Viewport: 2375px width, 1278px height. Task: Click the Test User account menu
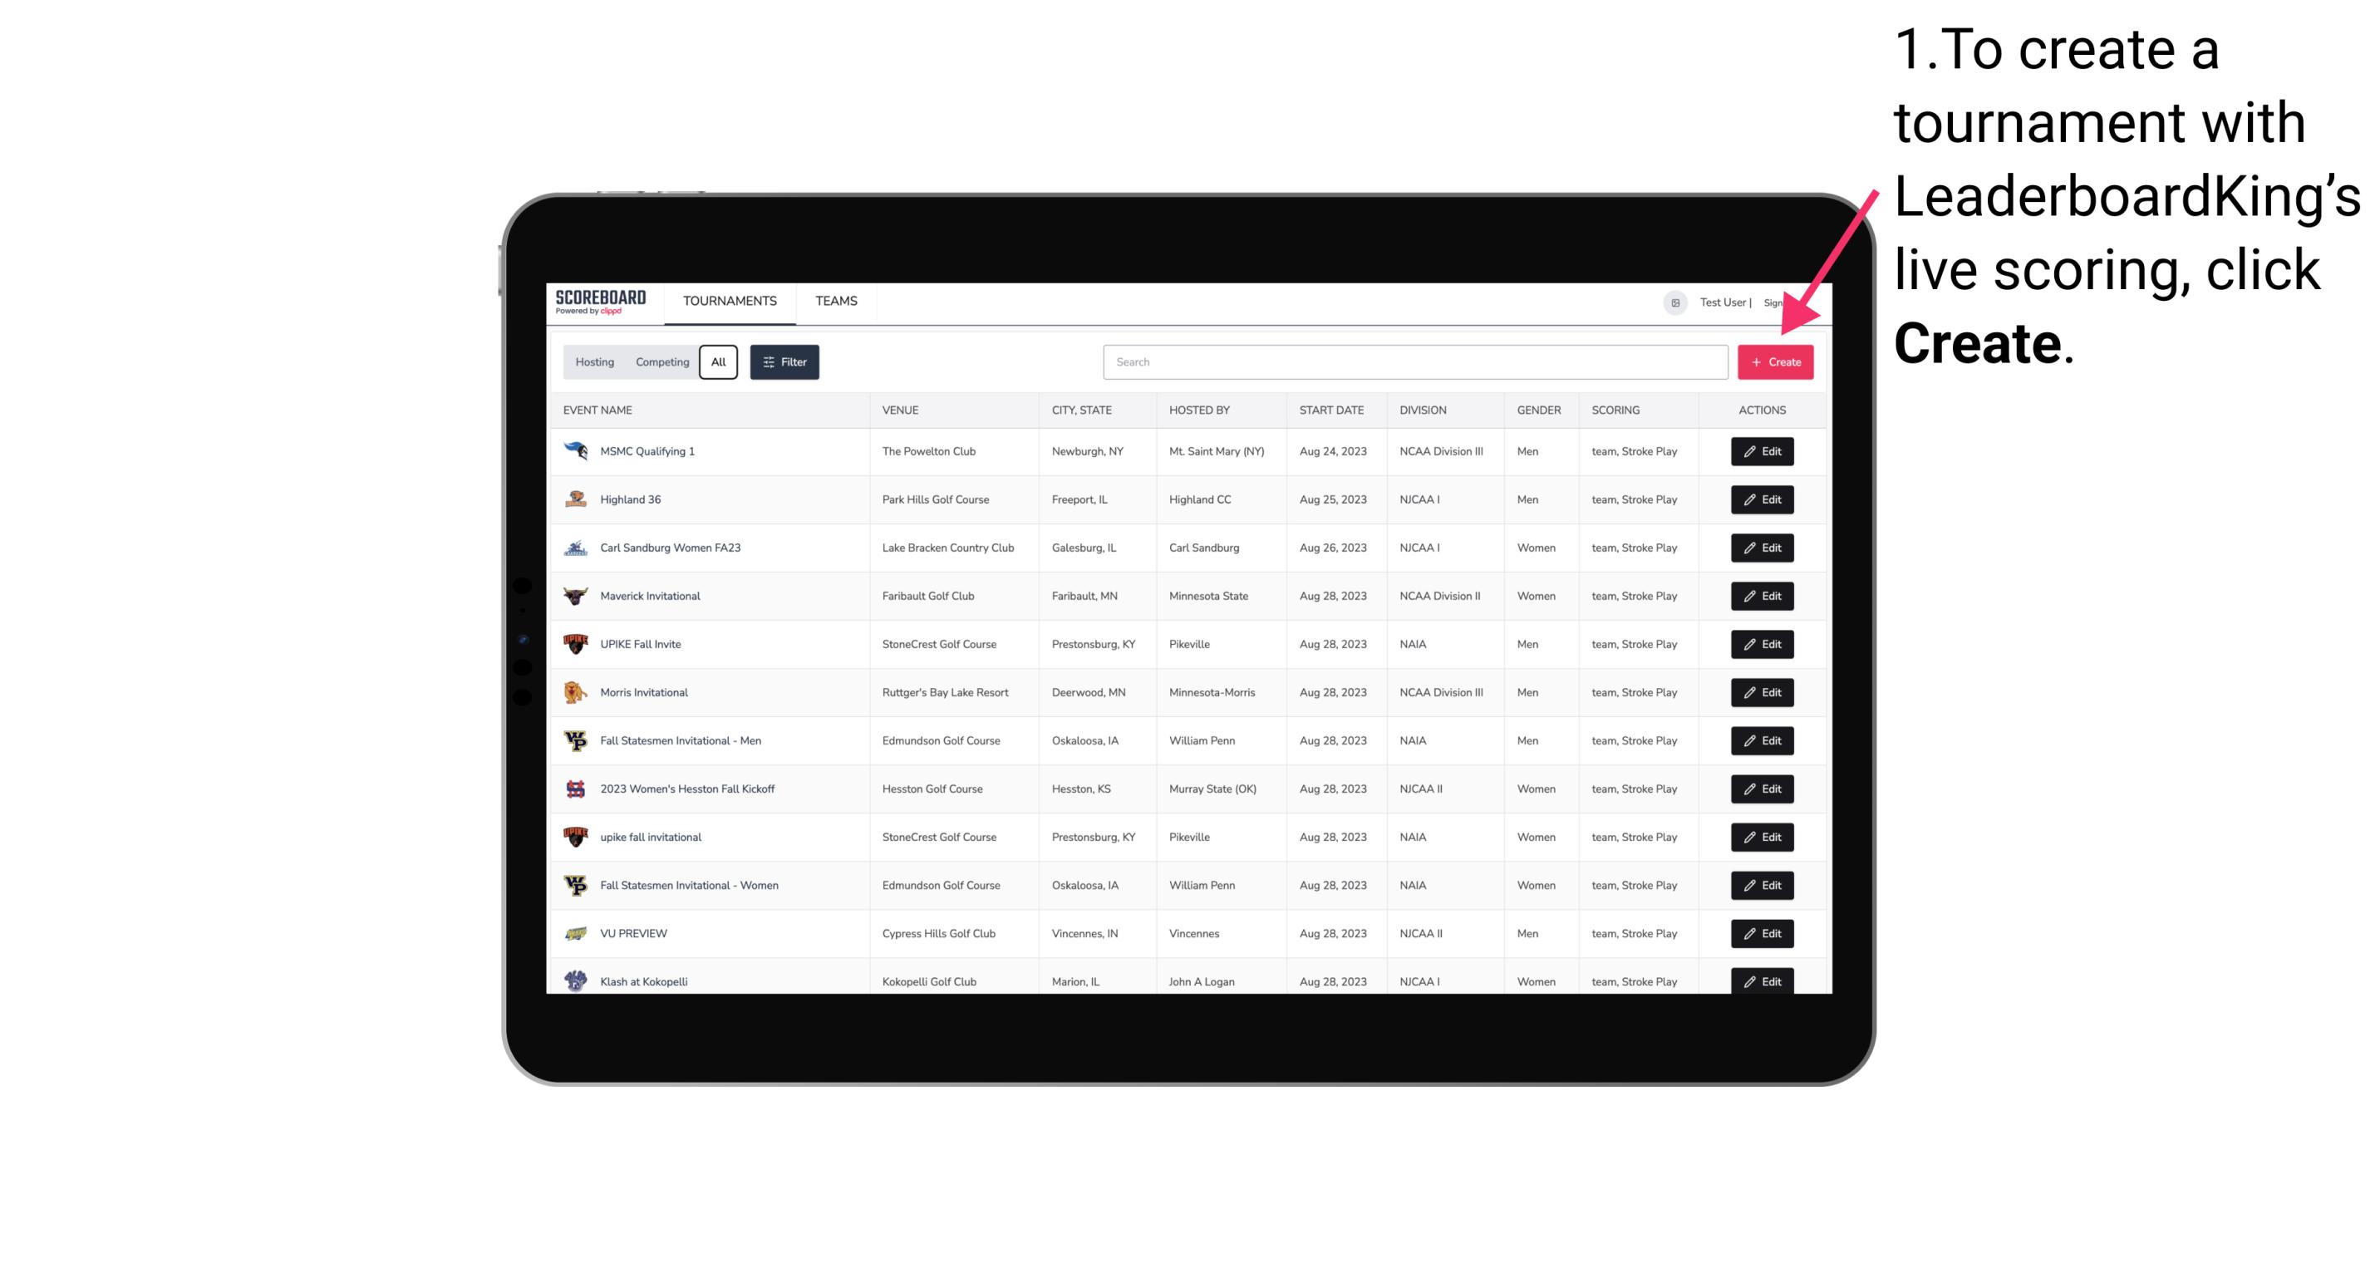click(x=1722, y=301)
